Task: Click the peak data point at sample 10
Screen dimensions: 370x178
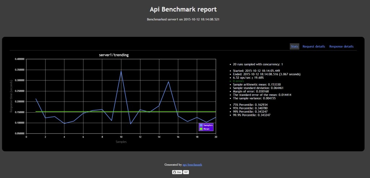Action: click(x=121, y=71)
